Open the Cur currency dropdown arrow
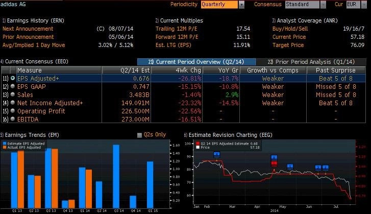371x214 pixels. point(364,5)
